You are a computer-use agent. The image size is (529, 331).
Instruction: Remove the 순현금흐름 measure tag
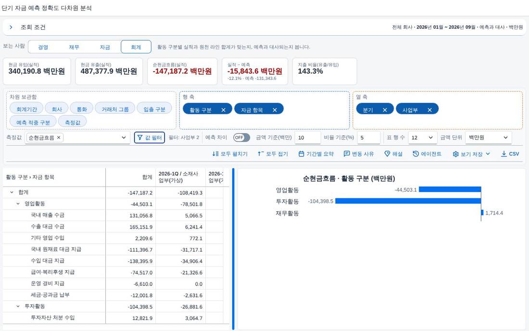pyautogui.click(x=59, y=138)
